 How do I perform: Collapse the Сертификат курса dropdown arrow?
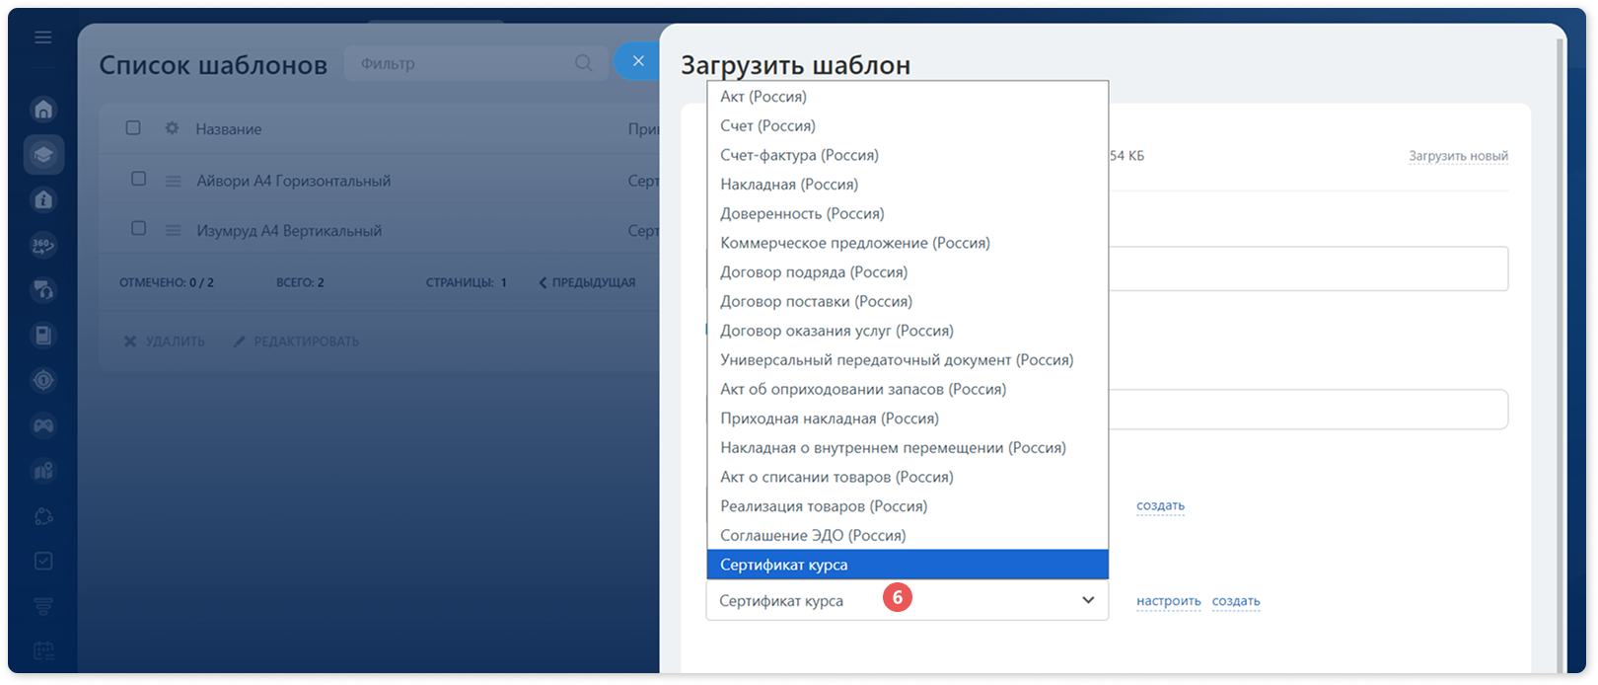[x=1088, y=600]
